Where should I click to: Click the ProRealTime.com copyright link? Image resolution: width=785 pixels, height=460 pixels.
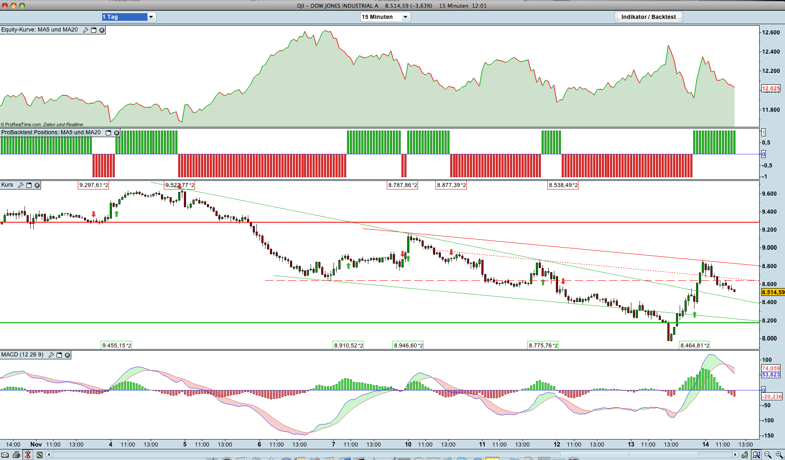(21, 124)
